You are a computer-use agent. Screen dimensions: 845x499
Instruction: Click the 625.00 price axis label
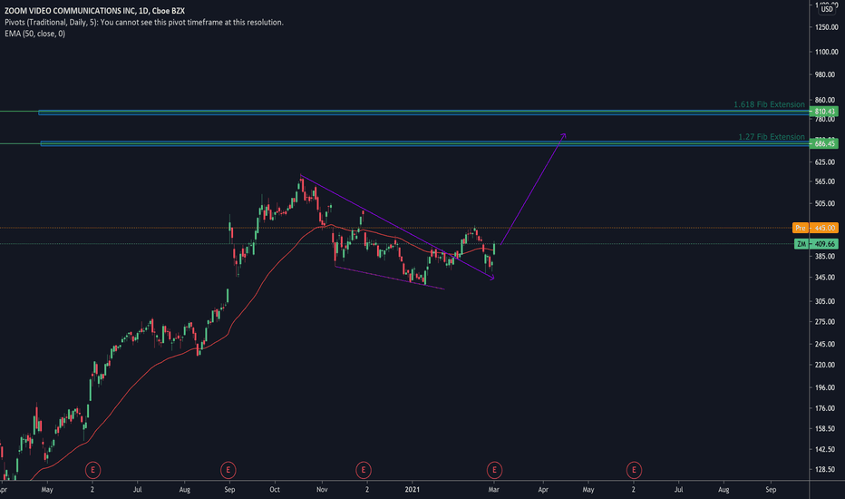[827, 161]
